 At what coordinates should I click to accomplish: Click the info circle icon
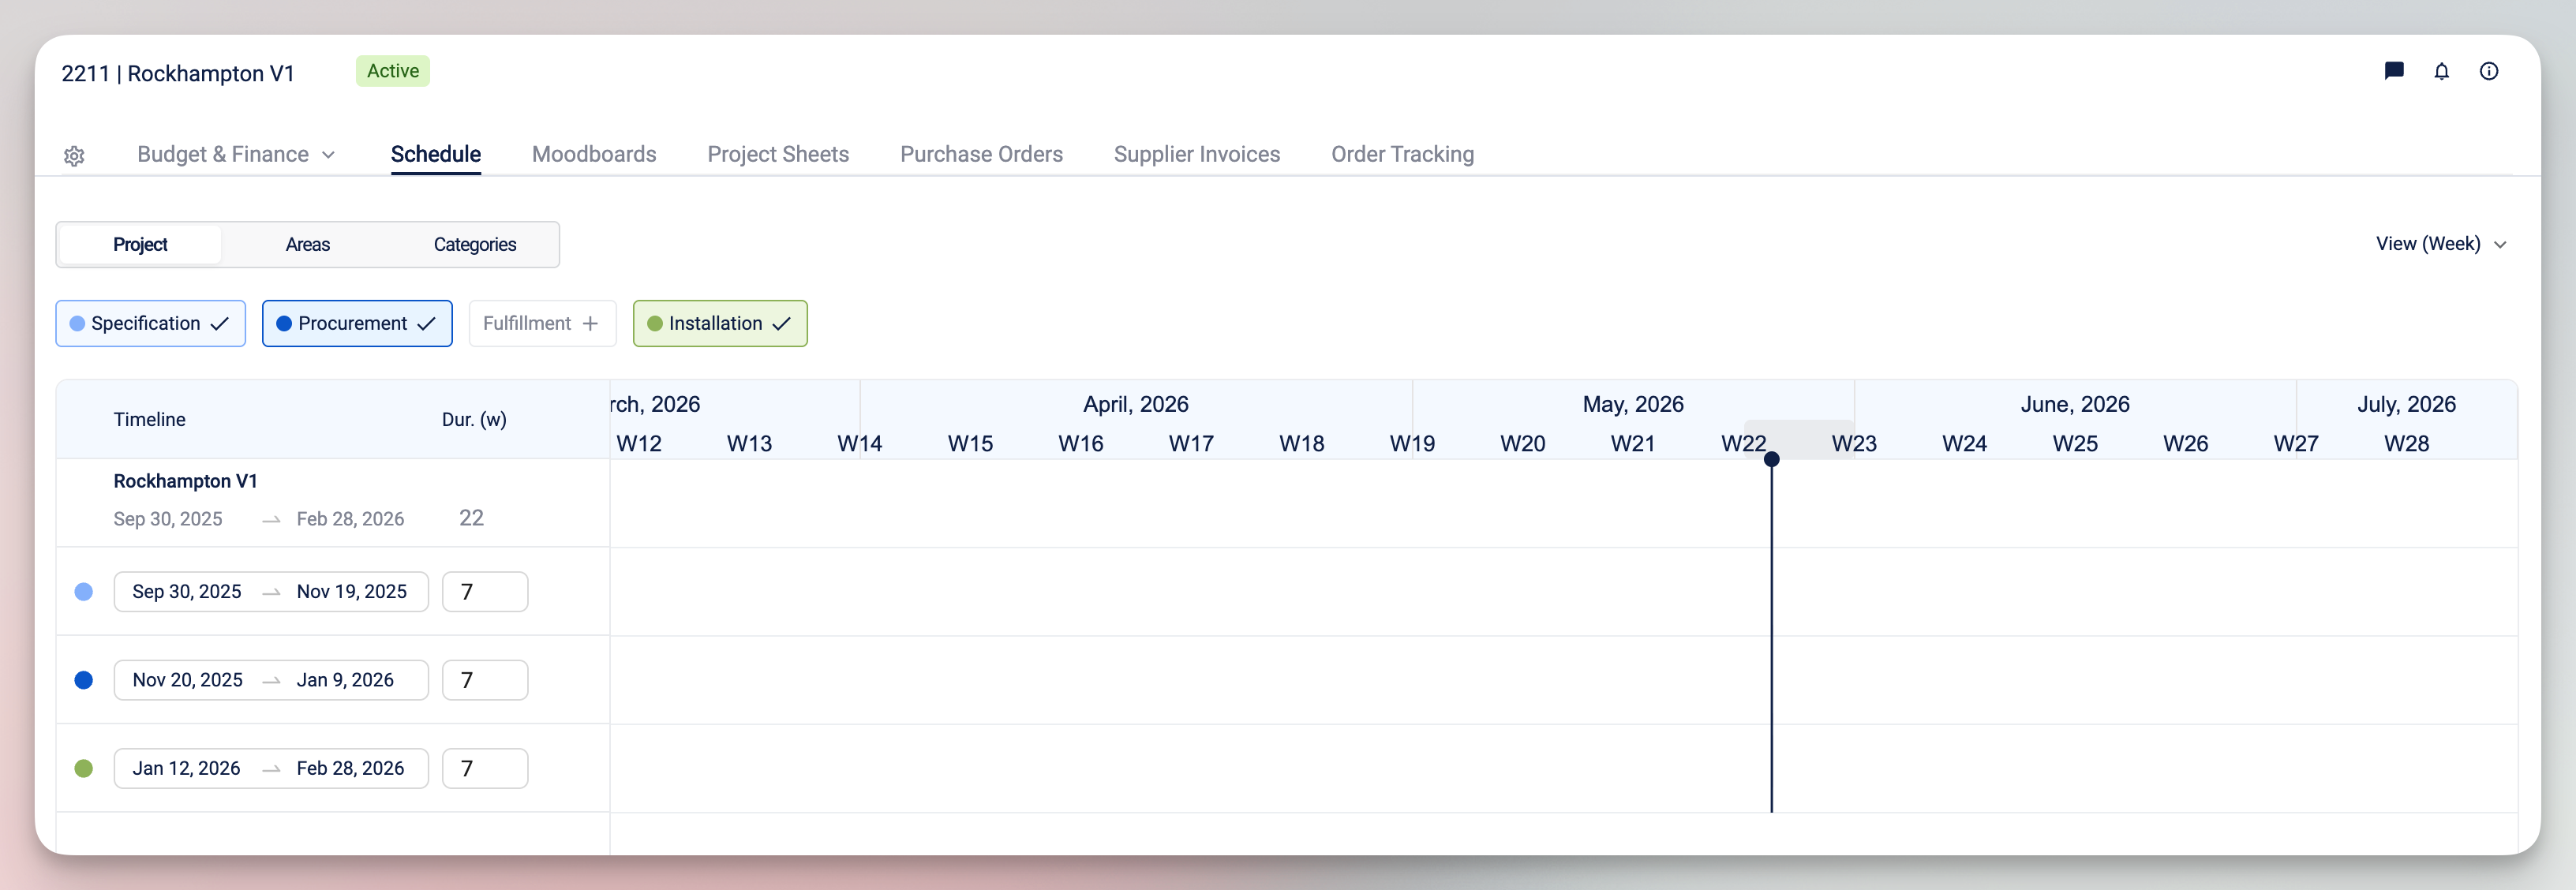[x=2489, y=71]
